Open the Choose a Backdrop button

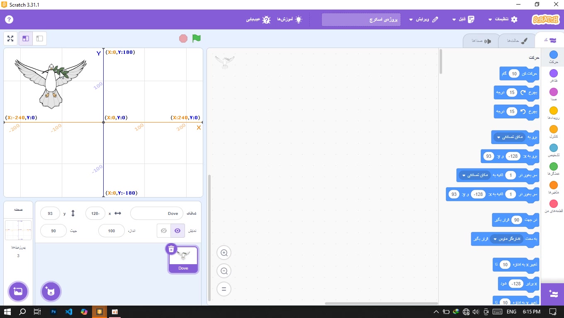click(x=18, y=291)
